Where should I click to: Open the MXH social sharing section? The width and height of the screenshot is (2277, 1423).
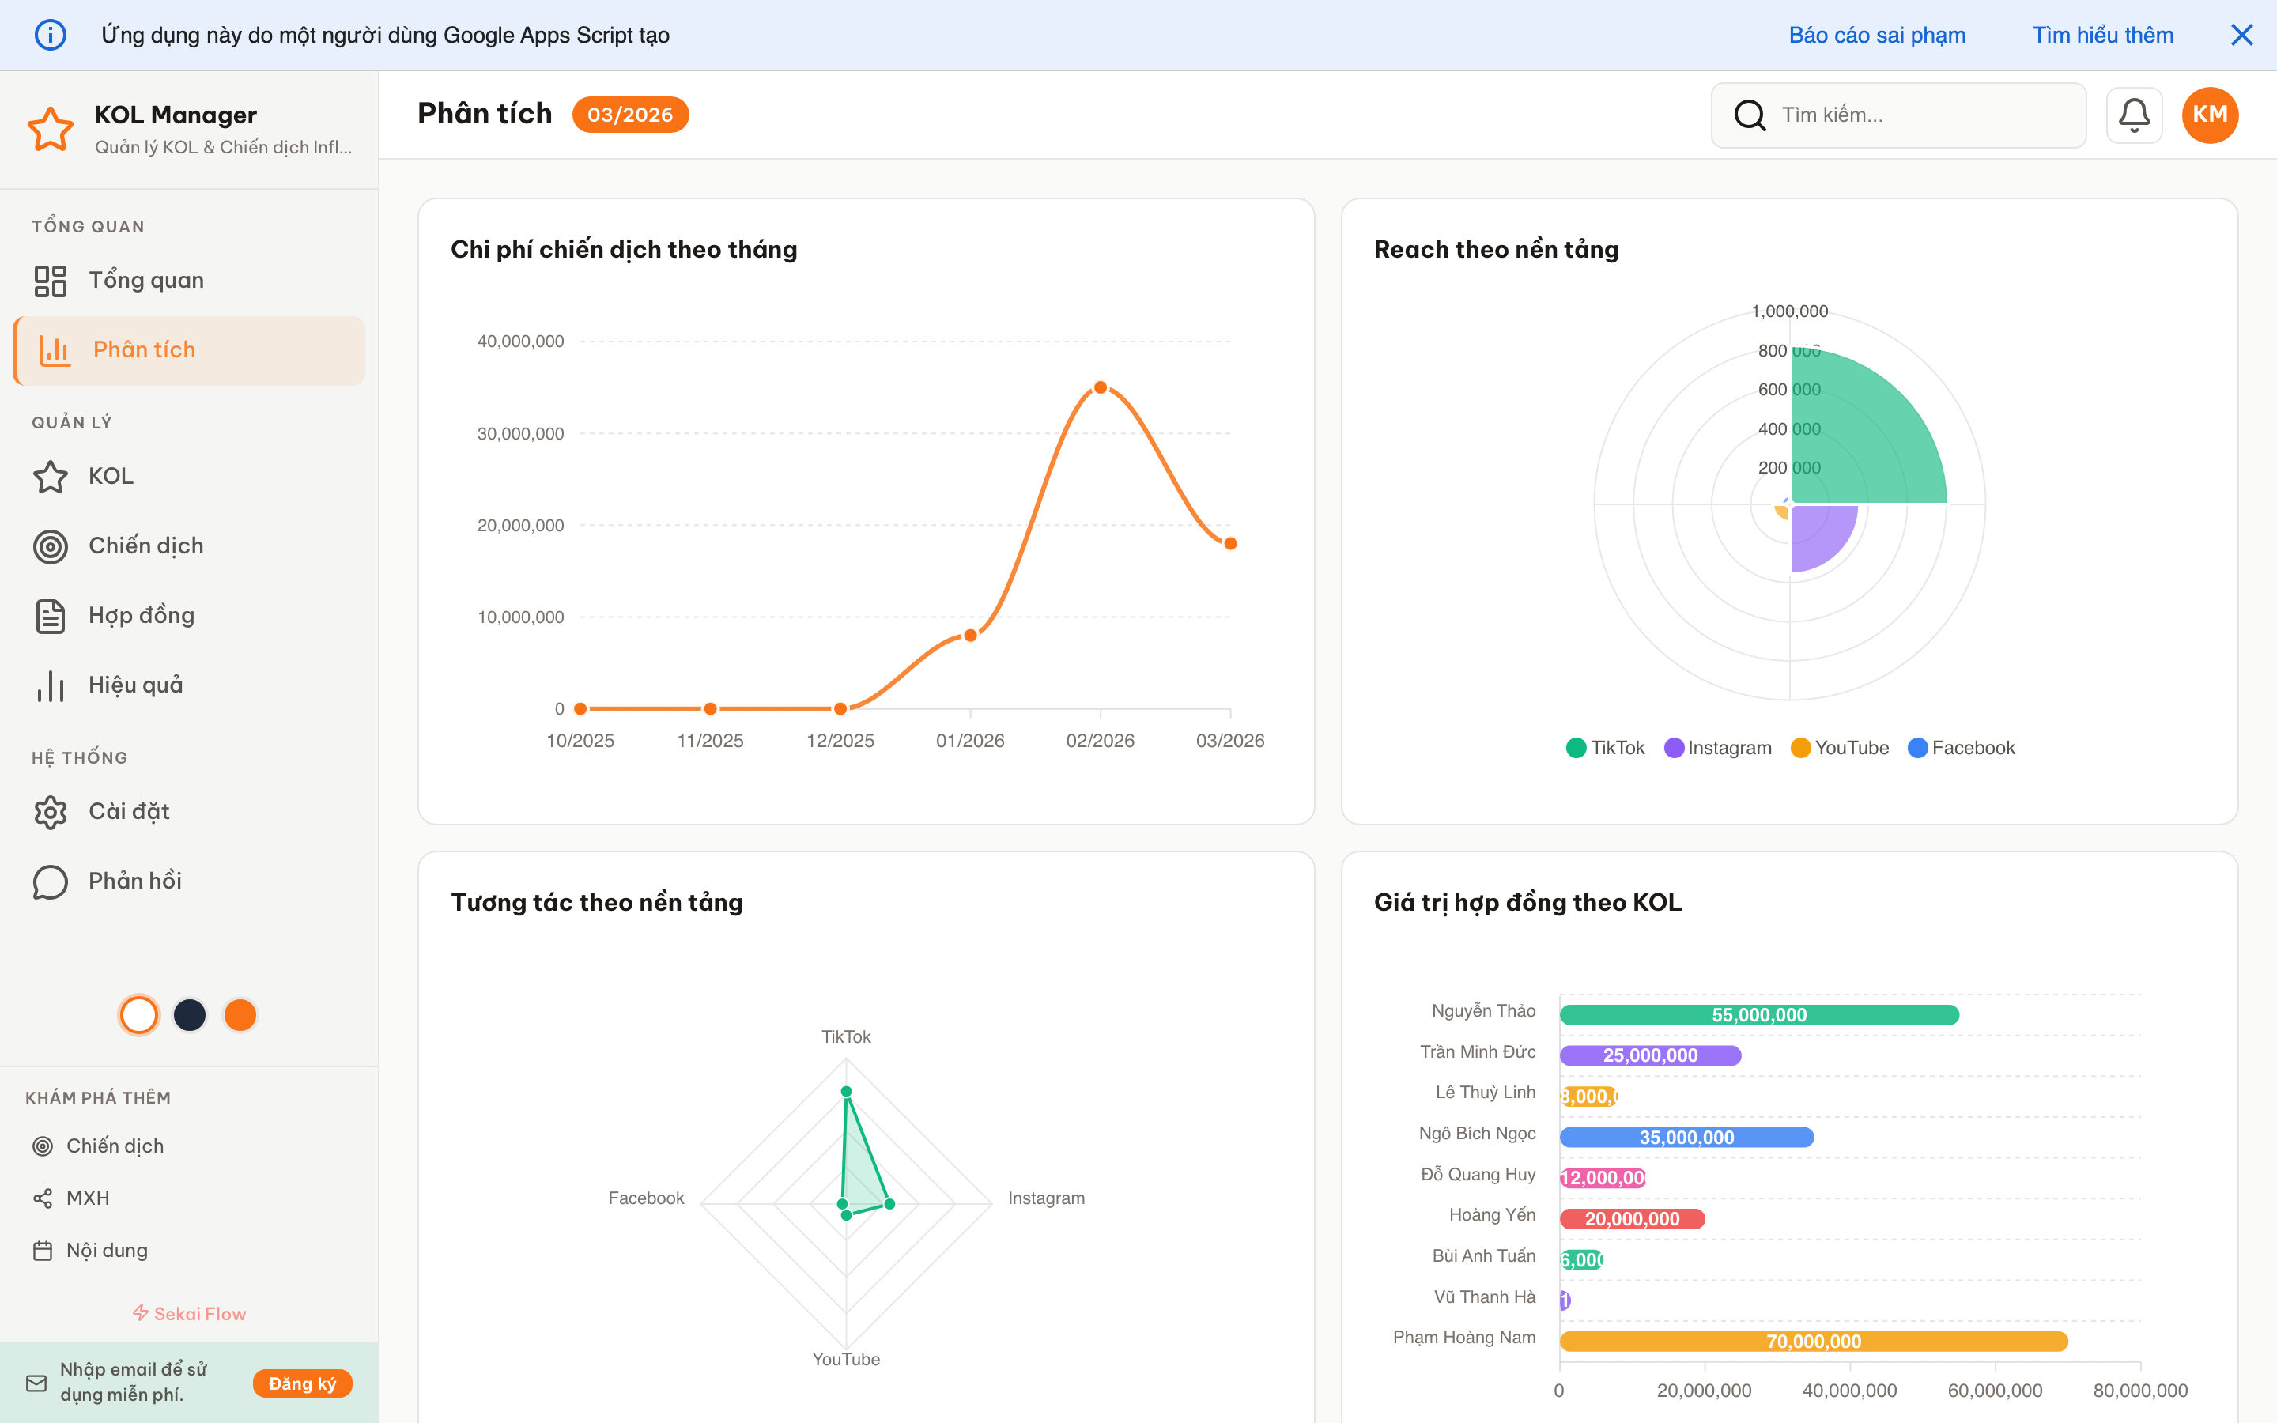click(89, 1197)
